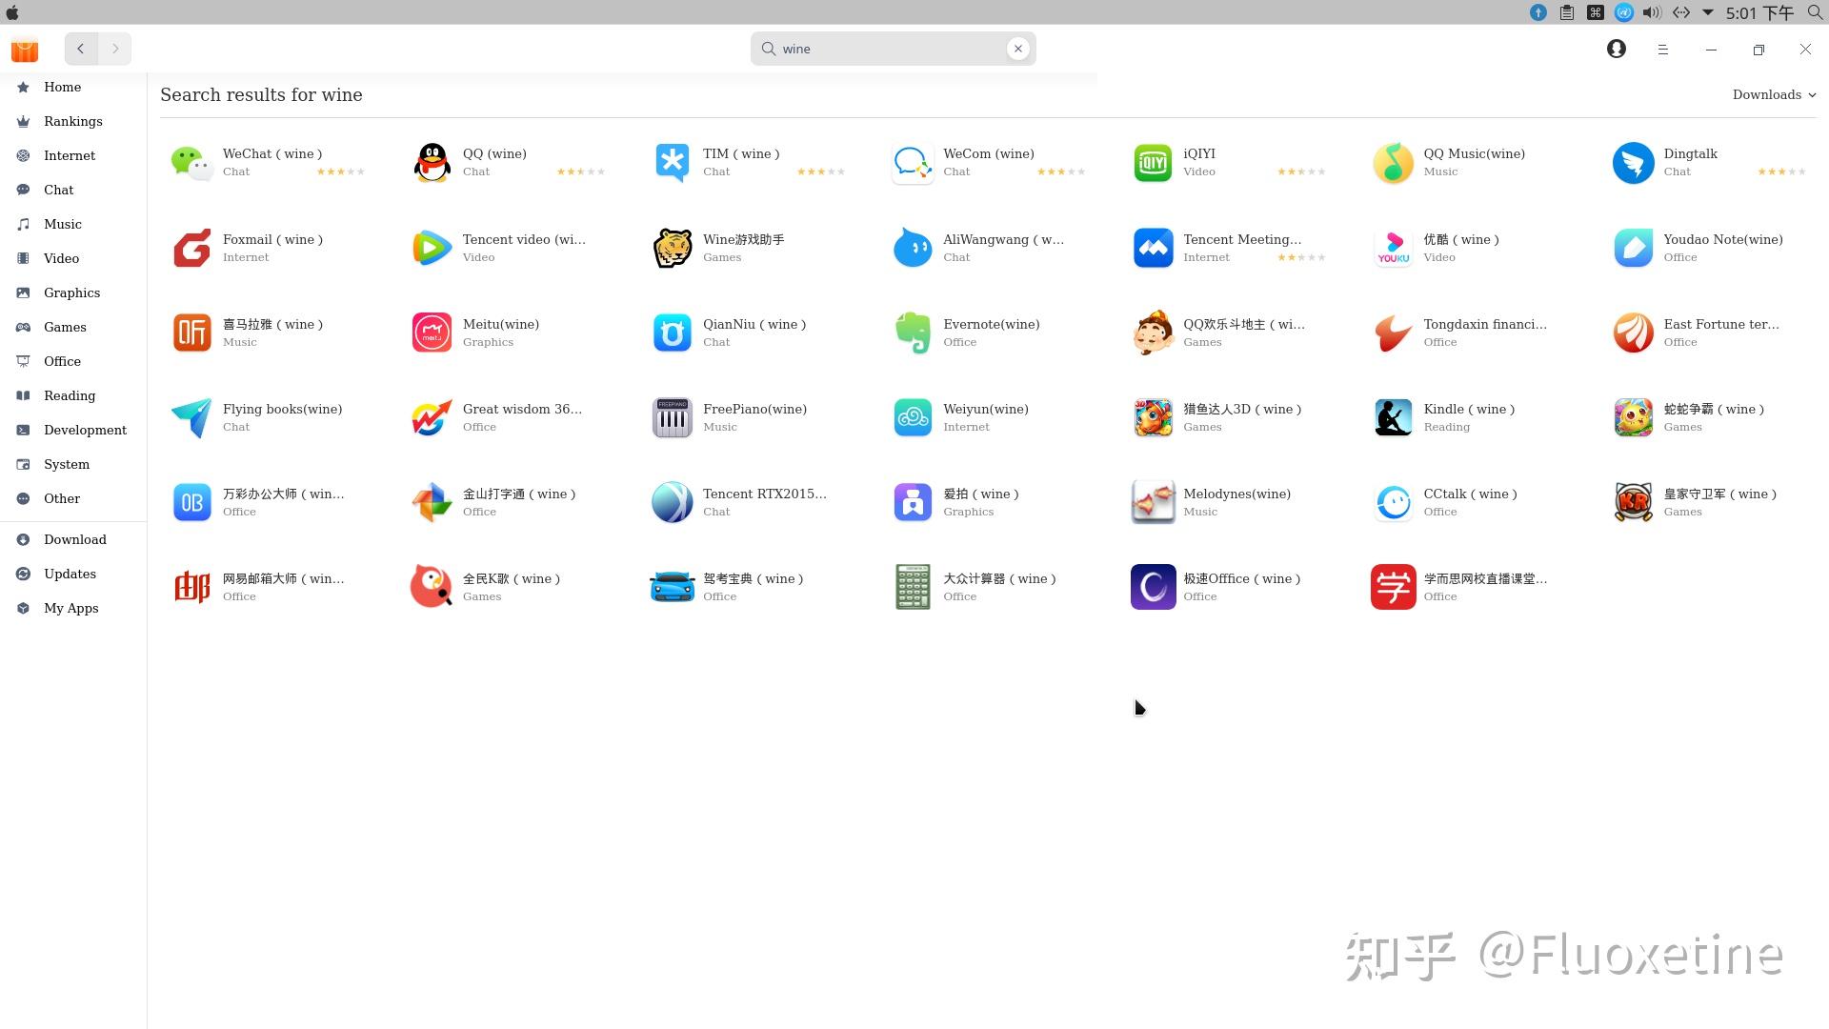Open the FreePiano(wine) icon

[672, 416]
